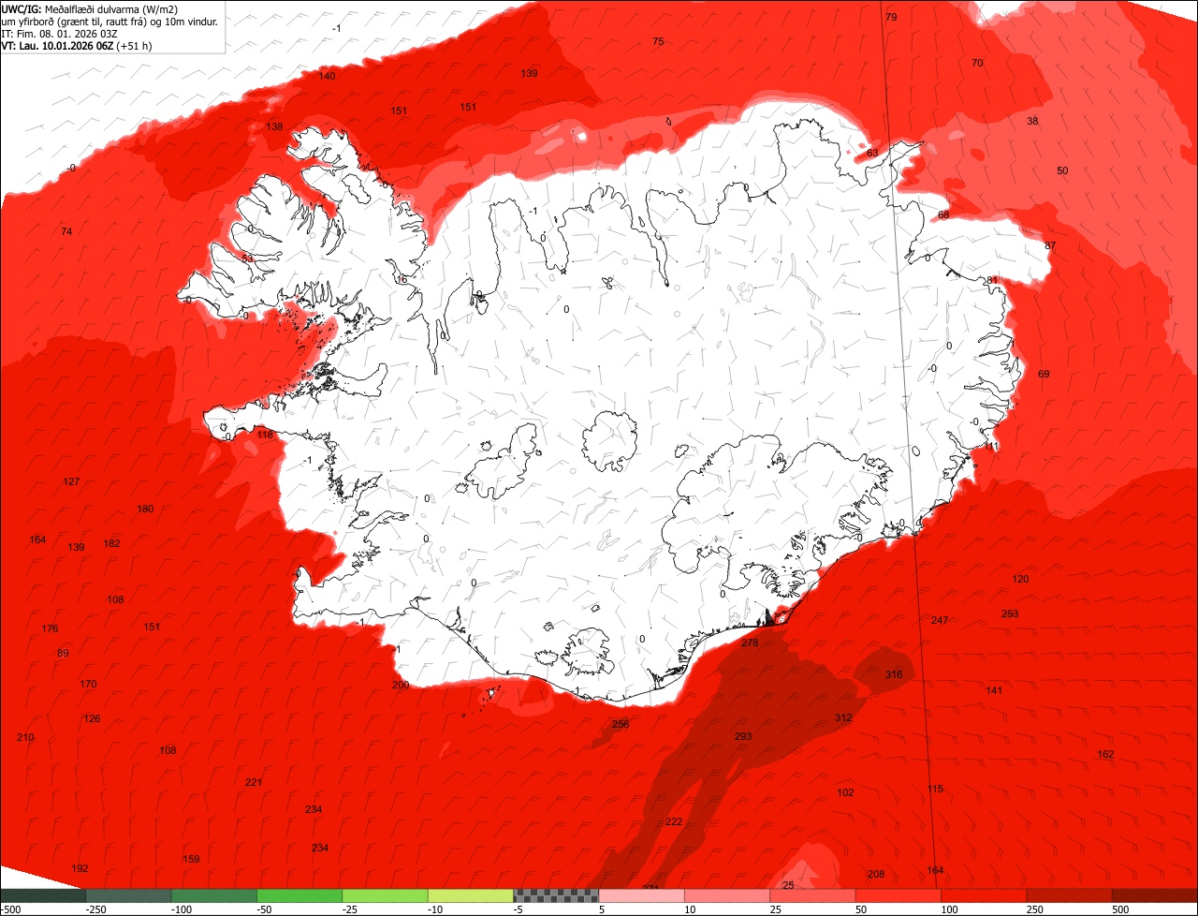Click the map value 316

click(894, 675)
